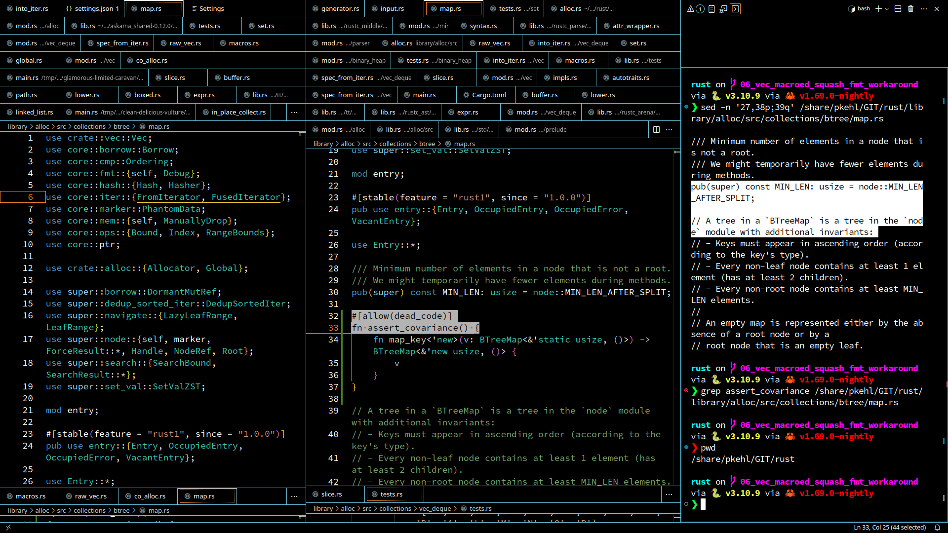Image resolution: width=948 pixels, height=533 pixels.
Task: Select slice.rs tab in bottom-right group
Action: pos(336,494)
